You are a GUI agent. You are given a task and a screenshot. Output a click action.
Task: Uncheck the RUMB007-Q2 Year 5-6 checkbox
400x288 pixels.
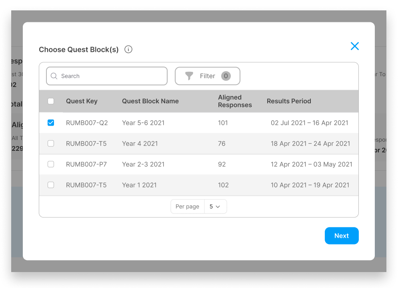[x=51, y=122]
